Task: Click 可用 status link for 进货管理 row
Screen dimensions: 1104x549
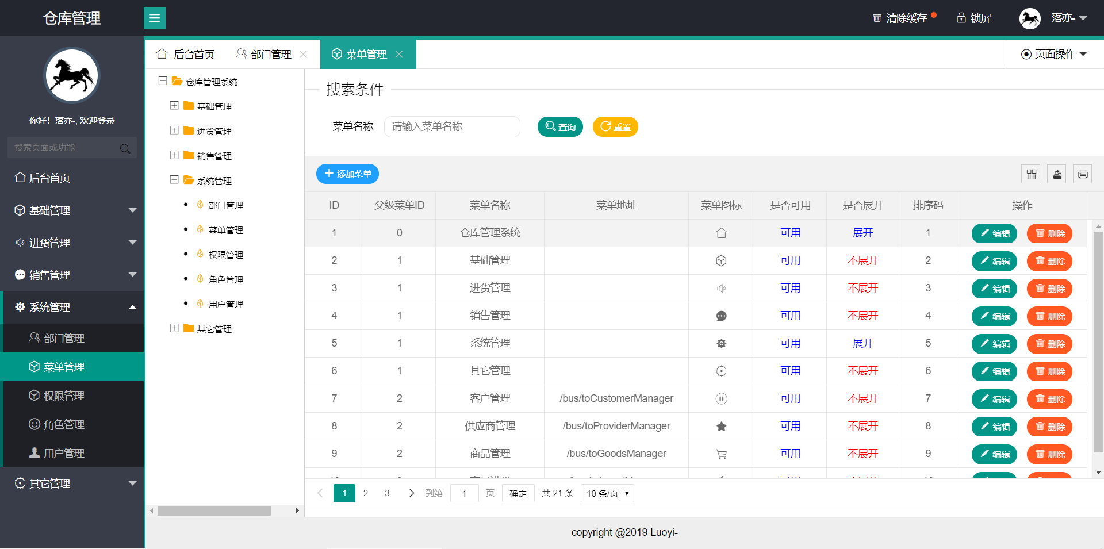Action: tap(790, 288)
